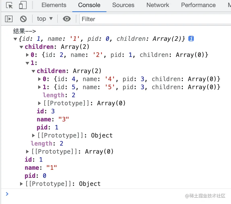Create live expression with the eye icon
This screenshot has width=231, height=204.
(67, 19)
